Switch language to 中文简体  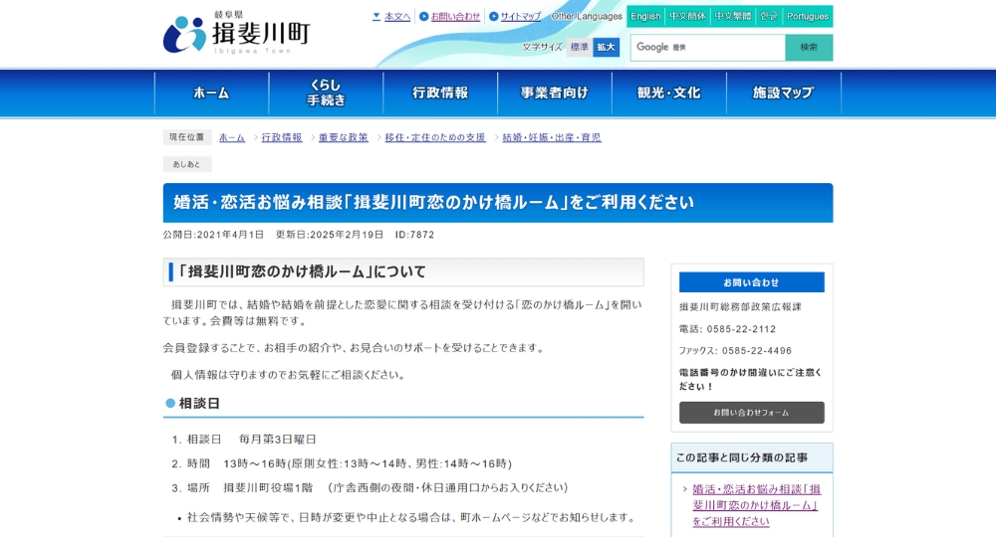click(x=687, y=17)
